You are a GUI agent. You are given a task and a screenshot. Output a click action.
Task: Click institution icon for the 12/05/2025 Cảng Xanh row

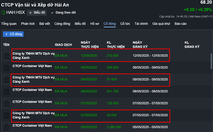6,56
